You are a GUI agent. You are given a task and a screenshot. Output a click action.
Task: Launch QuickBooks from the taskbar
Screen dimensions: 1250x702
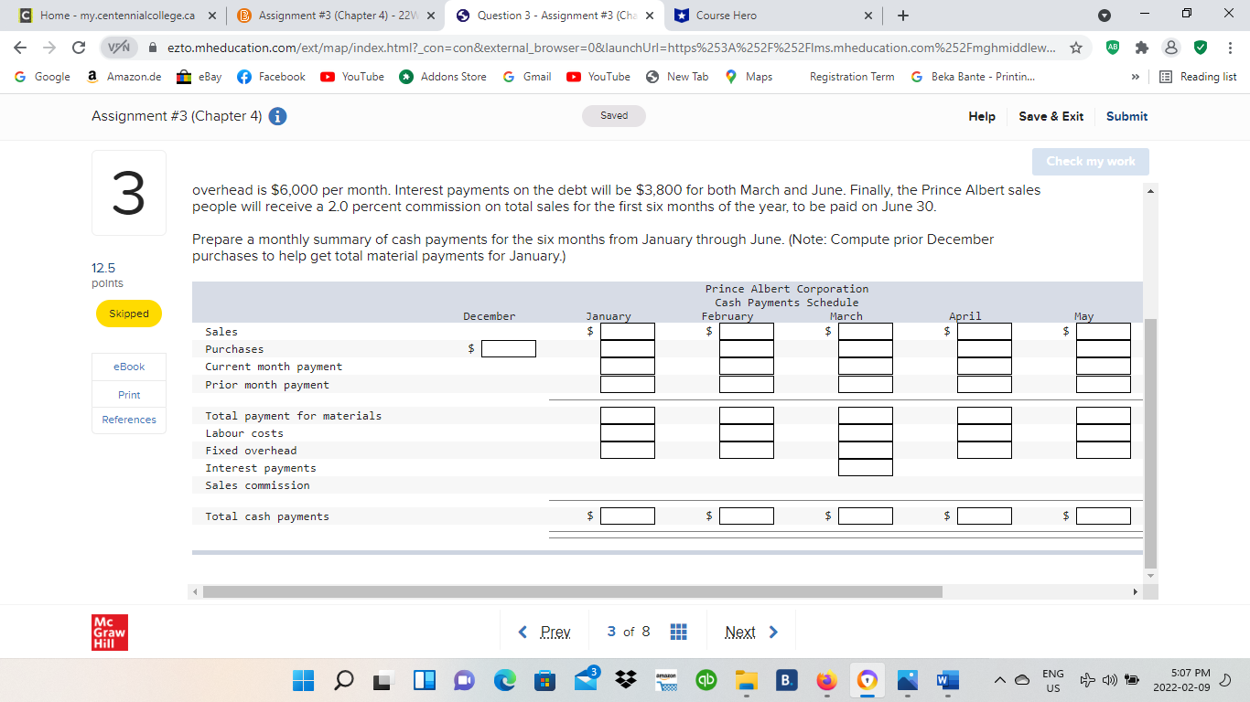pyautogui.click(x=706, y=680)
